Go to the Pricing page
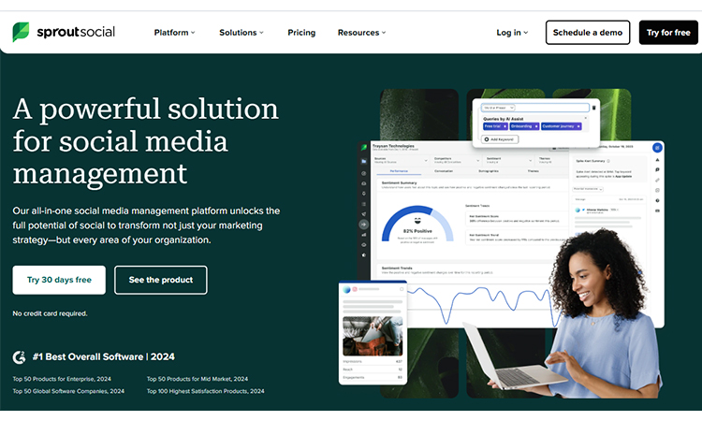The image size is (702, 421). [x=301, y=33]
